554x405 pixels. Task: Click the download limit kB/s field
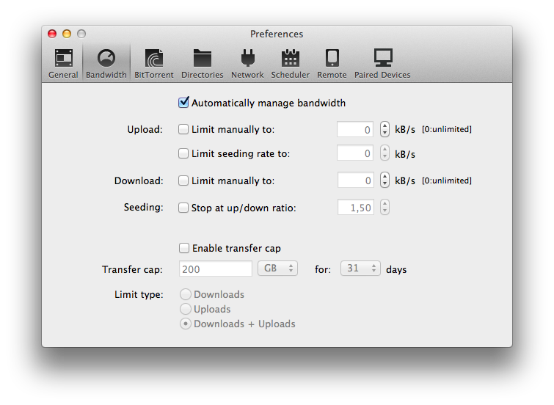click(356, 180)
